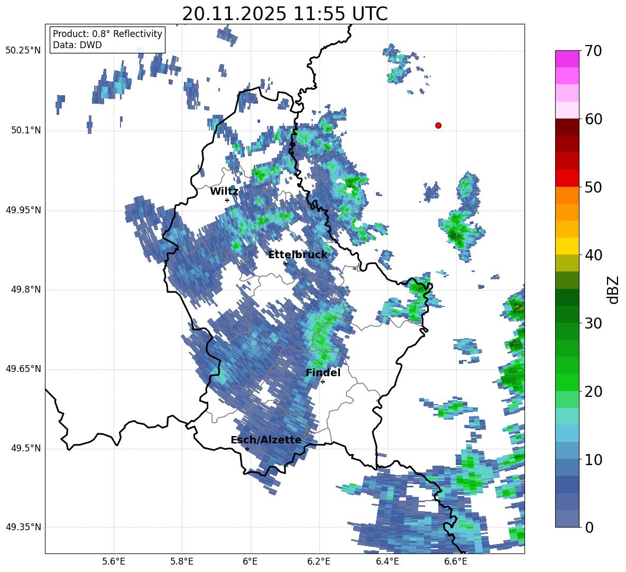This screenshot has width=626, height=572.
Task: Click the 5.6°E longitude tick label
Action: tap(114, 561)
